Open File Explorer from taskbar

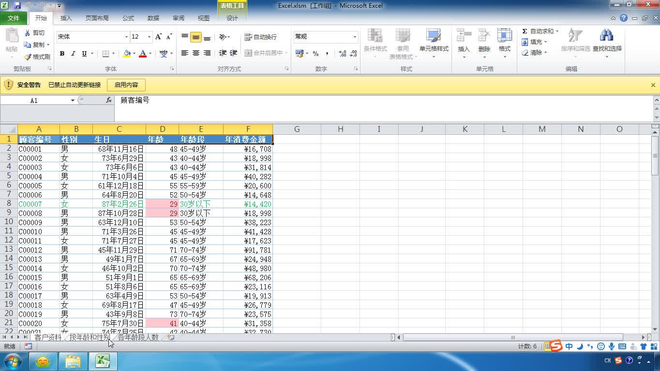coord(73,361)
